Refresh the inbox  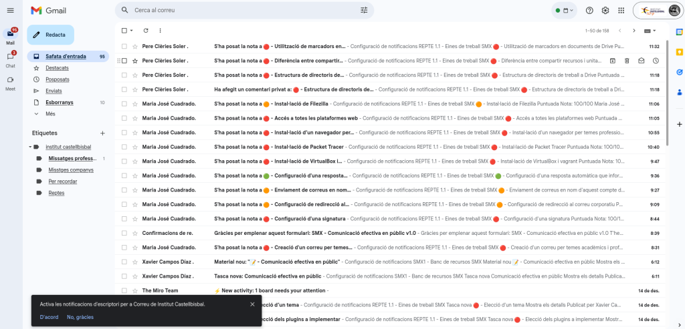(x=146, y=31)
